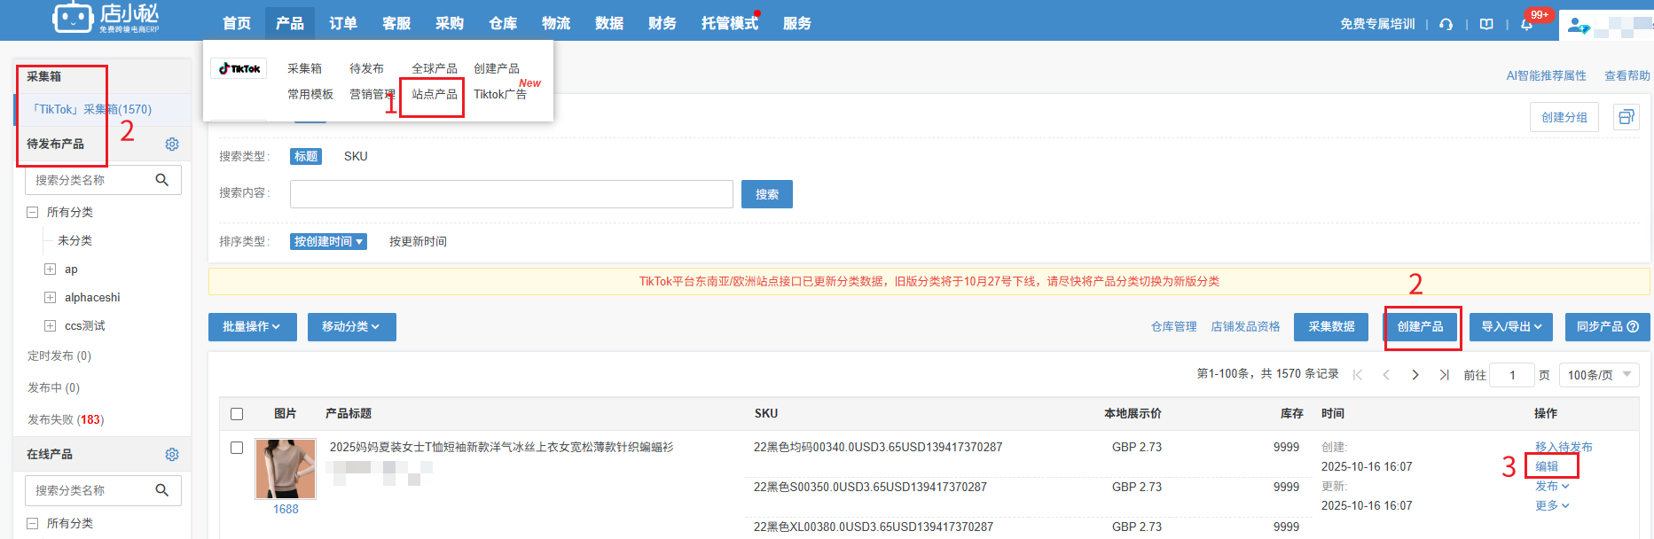Screen dimensions: 1654x539
Task: Expand the alphaceshi category node
Action: (51, 297)
